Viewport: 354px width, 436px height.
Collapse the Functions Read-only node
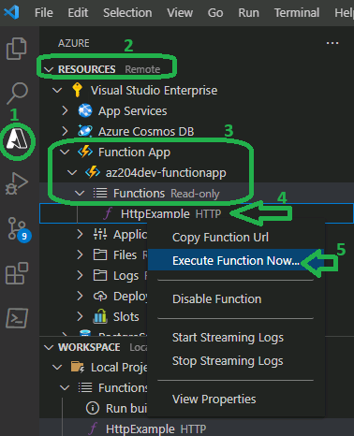pyautogui.click(x=80, y=194)
